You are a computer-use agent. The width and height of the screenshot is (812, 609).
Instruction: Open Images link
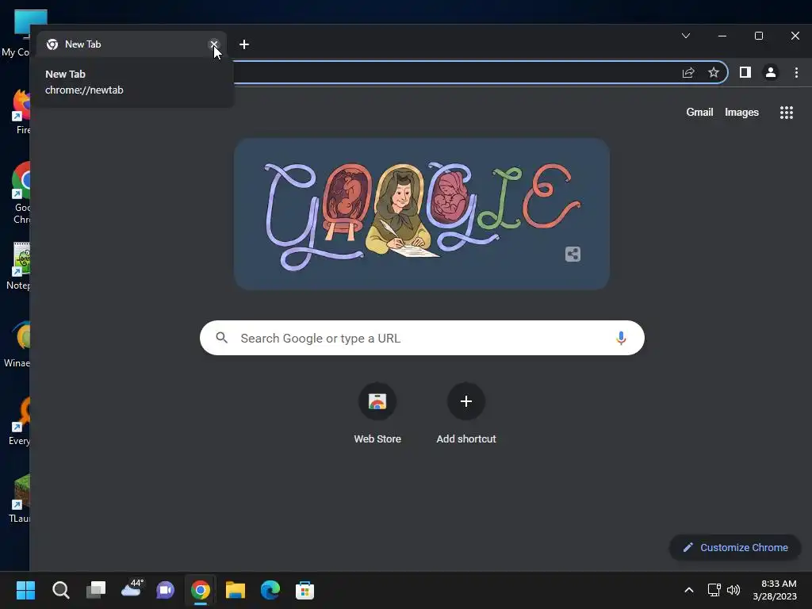pyautogui.click(x=741, y=113)
